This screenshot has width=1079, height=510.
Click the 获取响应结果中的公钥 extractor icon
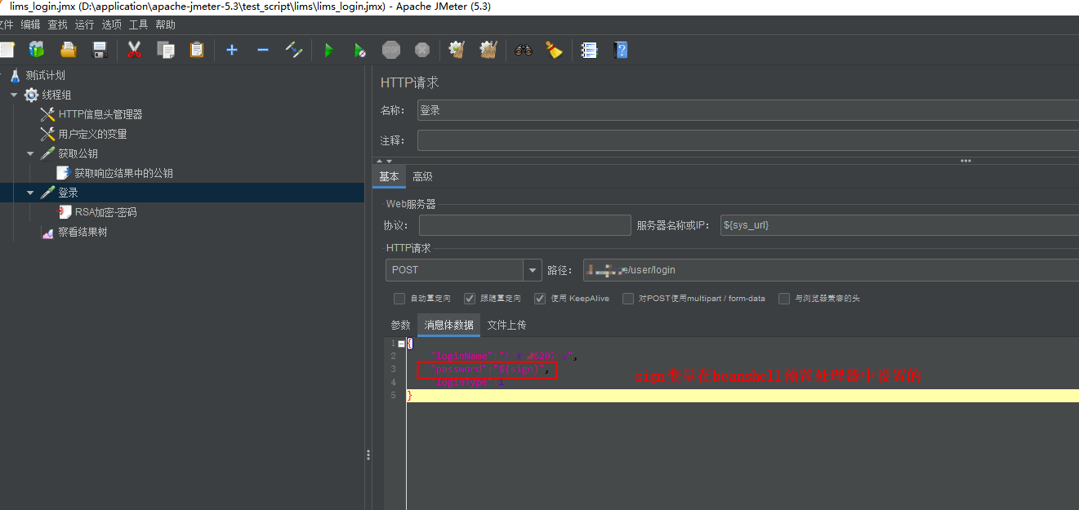(64, 173)
